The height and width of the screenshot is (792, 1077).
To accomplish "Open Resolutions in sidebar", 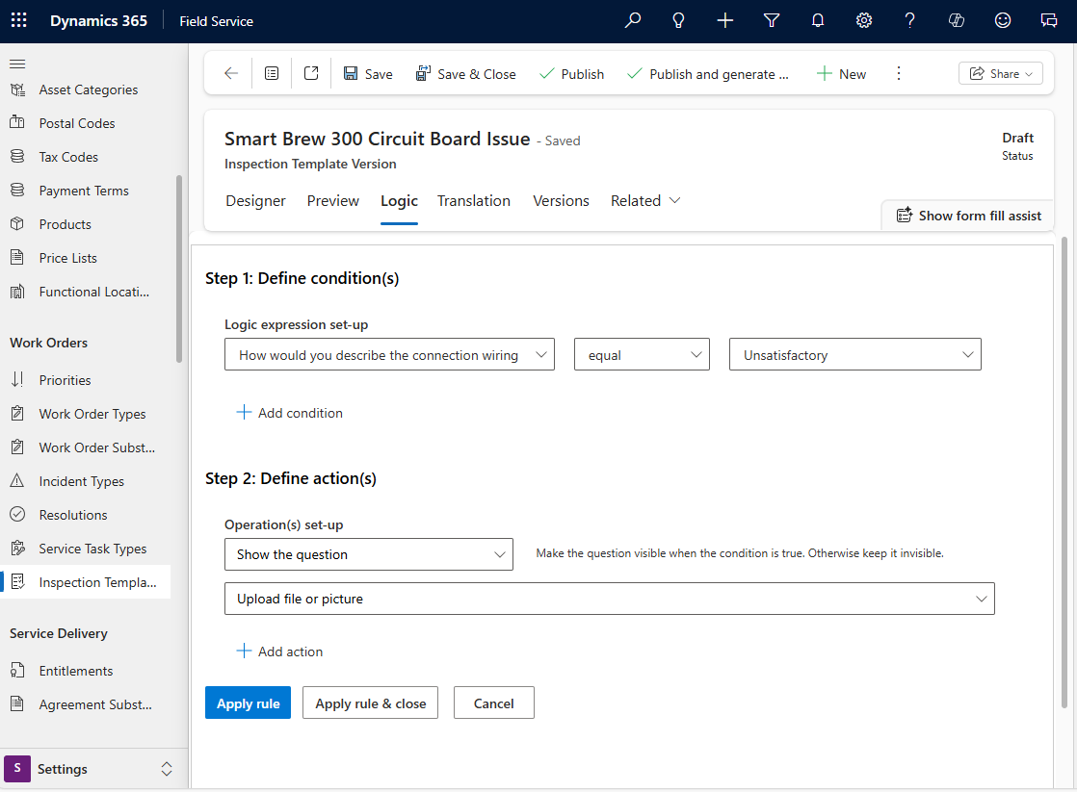I will coord(85,515).
